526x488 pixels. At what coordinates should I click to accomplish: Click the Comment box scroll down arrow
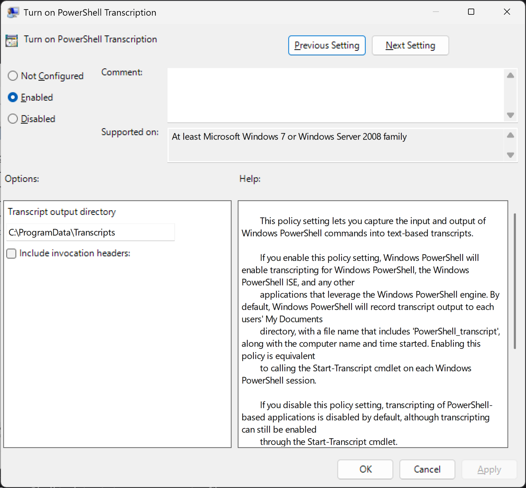tap(510, 115)
